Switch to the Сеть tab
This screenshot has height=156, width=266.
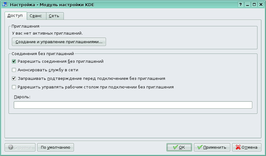pyautogui.click(x=55, y=16)
